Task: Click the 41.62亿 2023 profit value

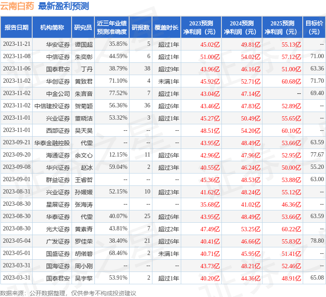Action: tap(210, 192)
